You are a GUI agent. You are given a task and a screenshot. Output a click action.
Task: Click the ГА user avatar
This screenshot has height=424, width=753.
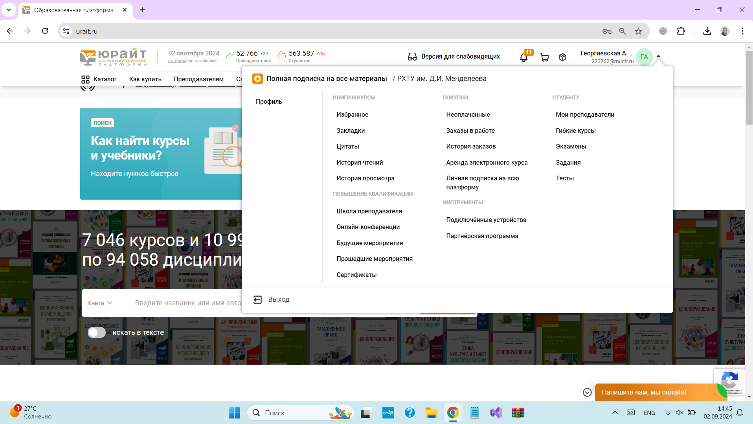[x=644, y=57]
